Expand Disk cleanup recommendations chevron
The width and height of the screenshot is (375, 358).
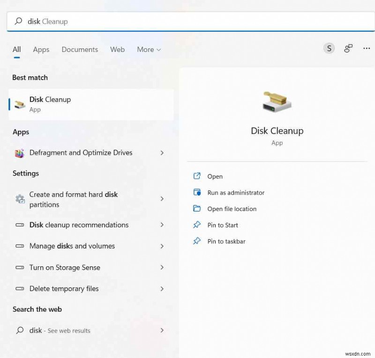click(162, 225)
